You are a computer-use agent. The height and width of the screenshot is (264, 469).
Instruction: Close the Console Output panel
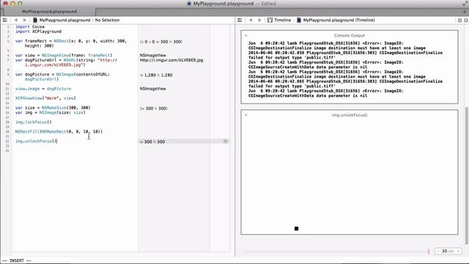246,36
